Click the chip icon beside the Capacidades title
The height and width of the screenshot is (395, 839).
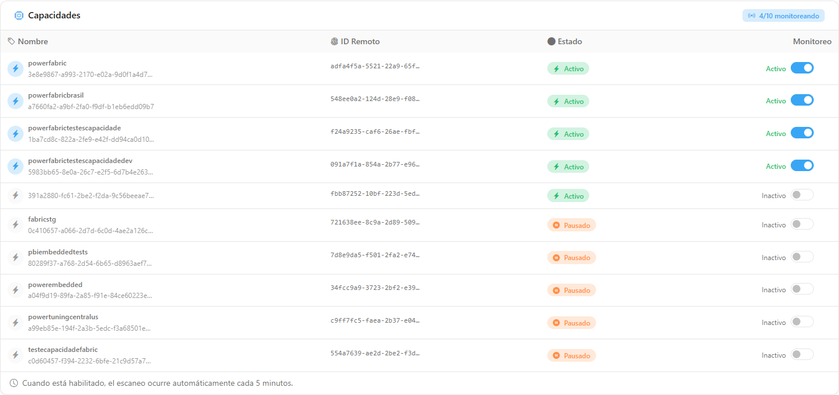[19, 16]
